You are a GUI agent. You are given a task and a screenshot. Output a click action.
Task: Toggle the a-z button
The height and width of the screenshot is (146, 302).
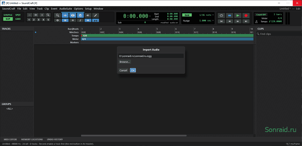96,20
